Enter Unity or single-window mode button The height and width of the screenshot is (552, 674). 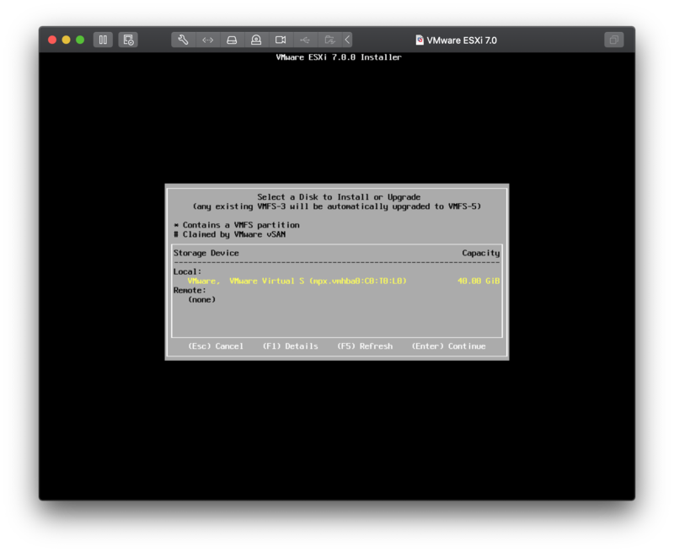point(614,40)
